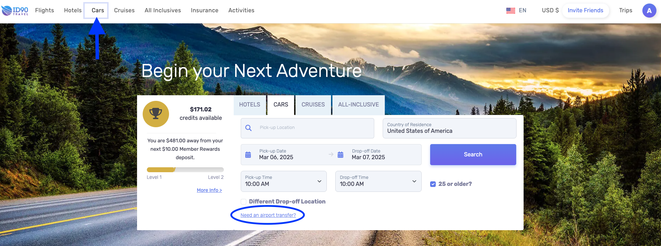The height and width of the screenshot is (246, 661).
Task: Click the Level 1 rewards progress bar
Action: coord(185,170)
